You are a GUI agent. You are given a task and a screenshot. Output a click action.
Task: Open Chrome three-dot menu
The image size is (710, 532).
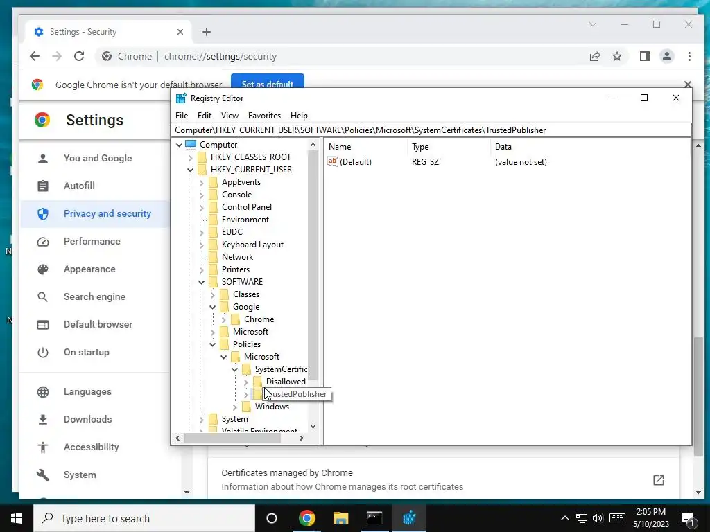tap(689, 56)
